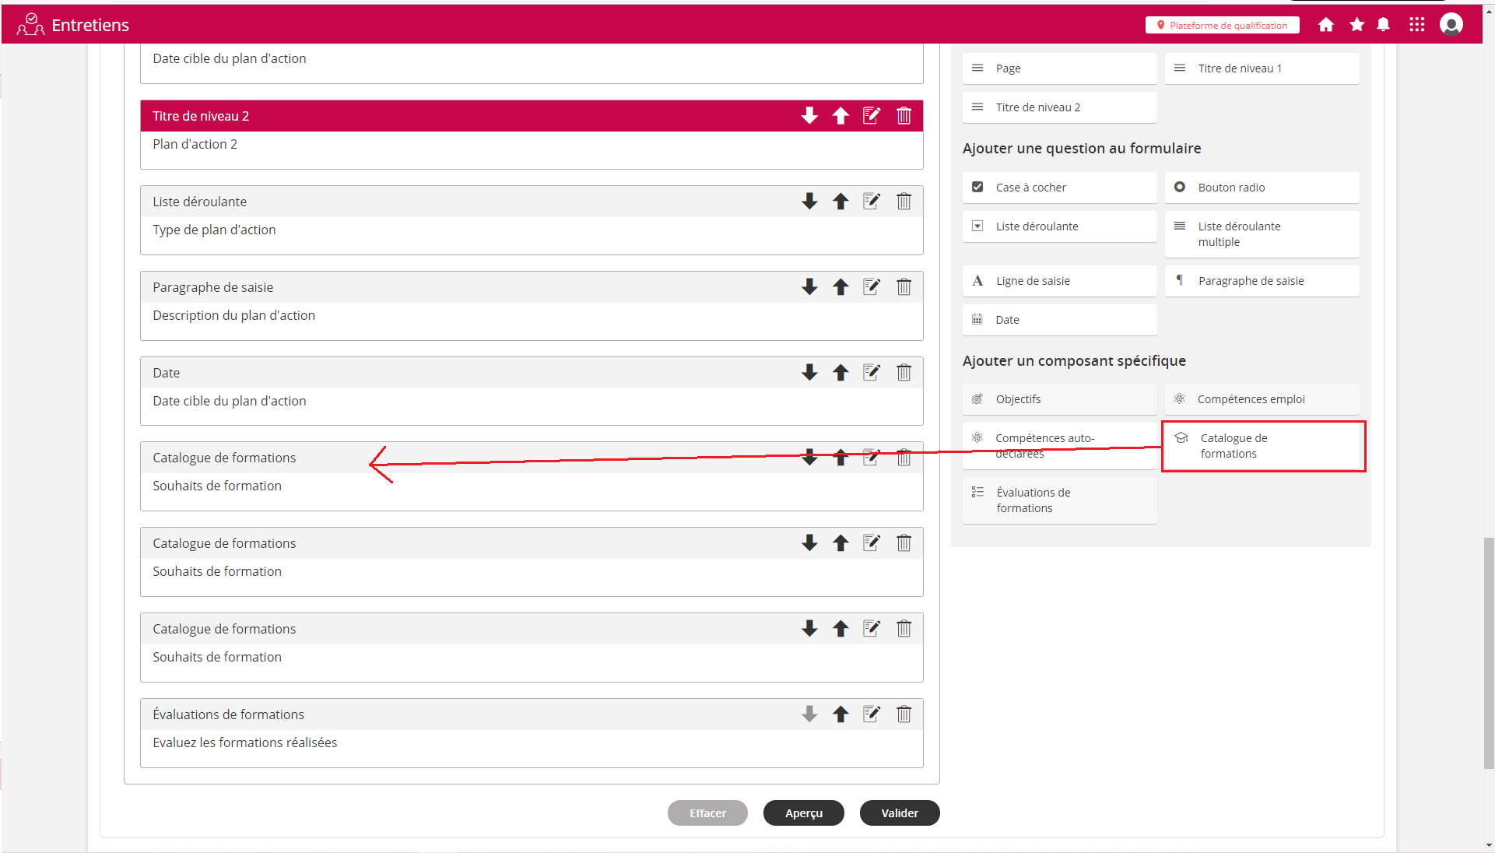The height and width of the screenshot is (853, 1495).
Task: Add Objectifs specific component
Action: (1059, 399)
